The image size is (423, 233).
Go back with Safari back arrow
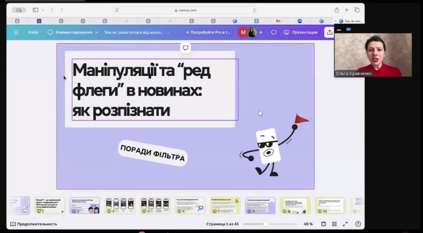tap(52, 10)
